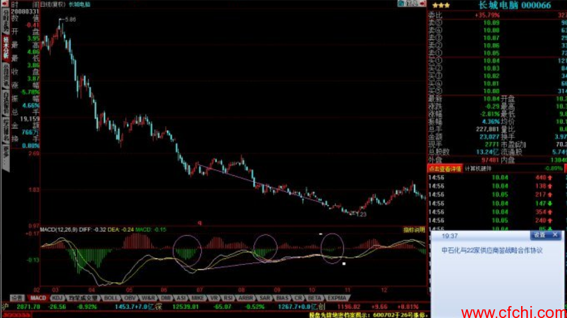The height and width of the screenshot is (318, 567).
Task: Click the Shanghai index value 2871.70
Action: [28, 307]
